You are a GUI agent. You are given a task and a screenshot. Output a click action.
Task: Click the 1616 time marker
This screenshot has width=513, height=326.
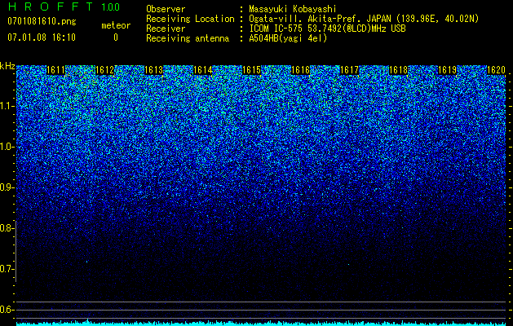[x=300, y=70]
